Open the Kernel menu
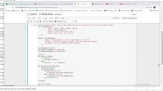 (x=57, y=18)
